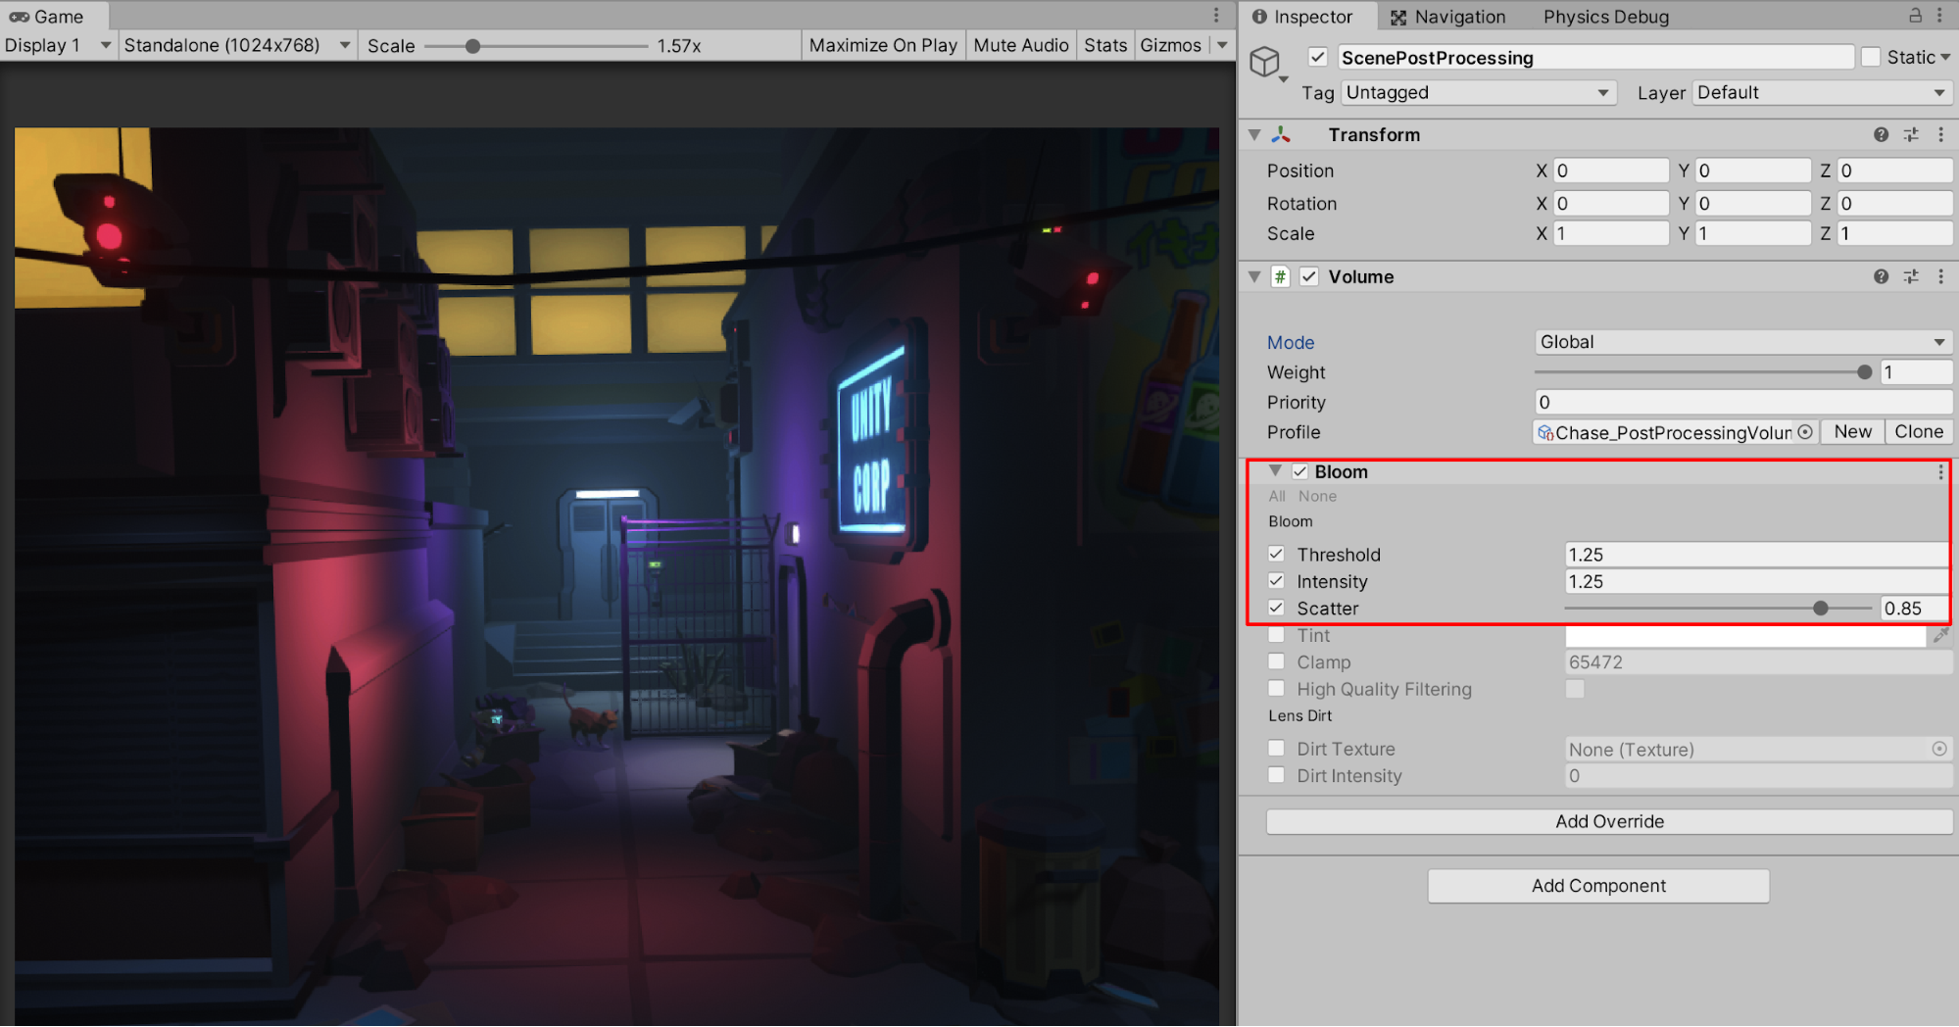Click the Profile object picker circle
Image resolution: width=1959 pixels, height=1027 pixels.
click(1805, 432)
